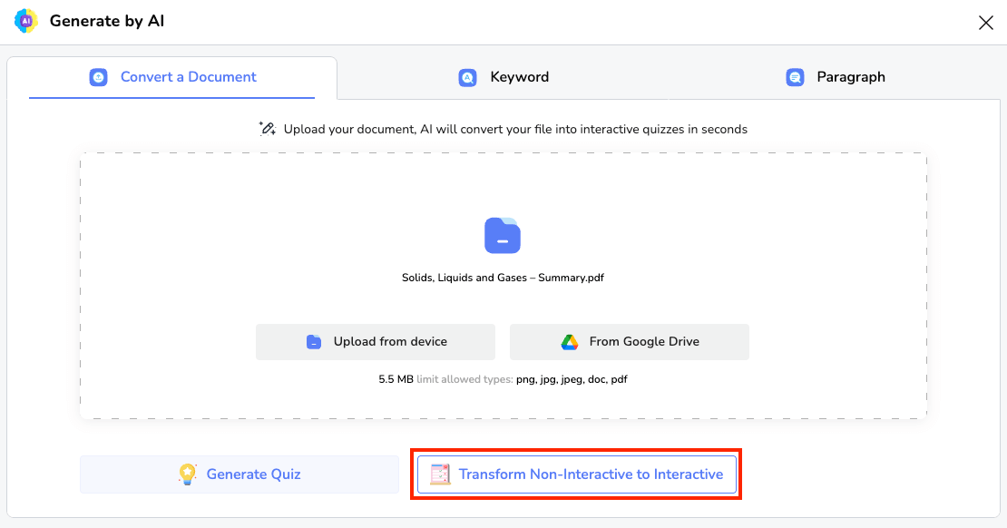Stay on the Convert a Document tab
This screenshot has width=1007, height=528.
point(171,77)
